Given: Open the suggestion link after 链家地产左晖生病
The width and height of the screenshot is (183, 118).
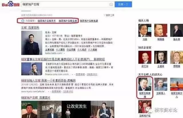Looking at the screenshot, I should (89, 21).
